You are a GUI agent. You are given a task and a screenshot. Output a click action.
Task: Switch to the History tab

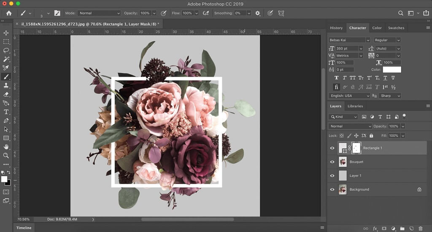pyautogui.click(x=336, y=28)
